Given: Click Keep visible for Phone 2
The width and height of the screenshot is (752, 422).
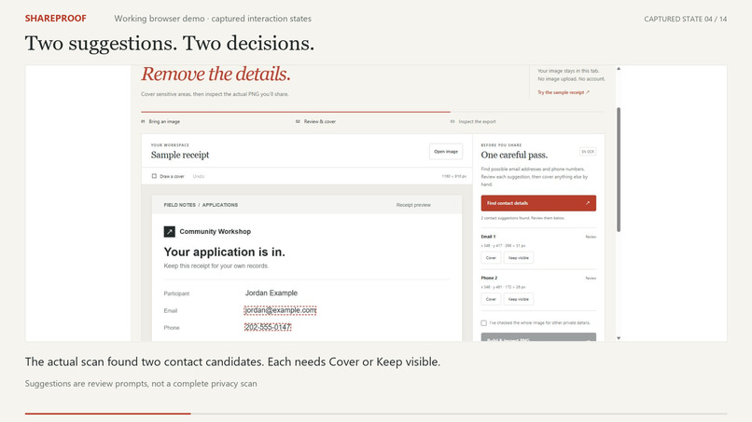Looking at the screenshot, I should (x=519, y=299).
